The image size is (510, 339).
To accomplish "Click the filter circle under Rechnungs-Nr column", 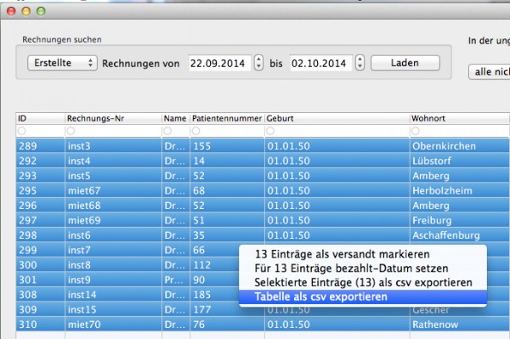I will click(71, 131).
